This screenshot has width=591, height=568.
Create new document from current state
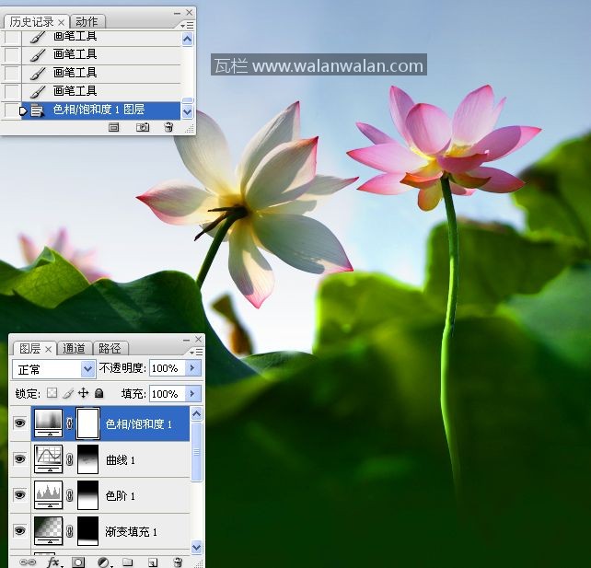pos(114,128)
